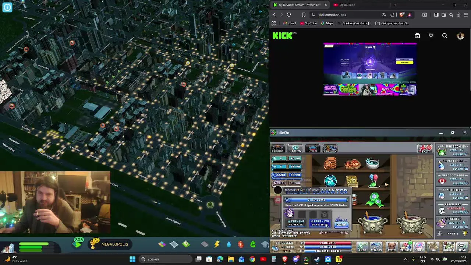
Task: Open Kick following heart icon
Action: coord(431,36)
